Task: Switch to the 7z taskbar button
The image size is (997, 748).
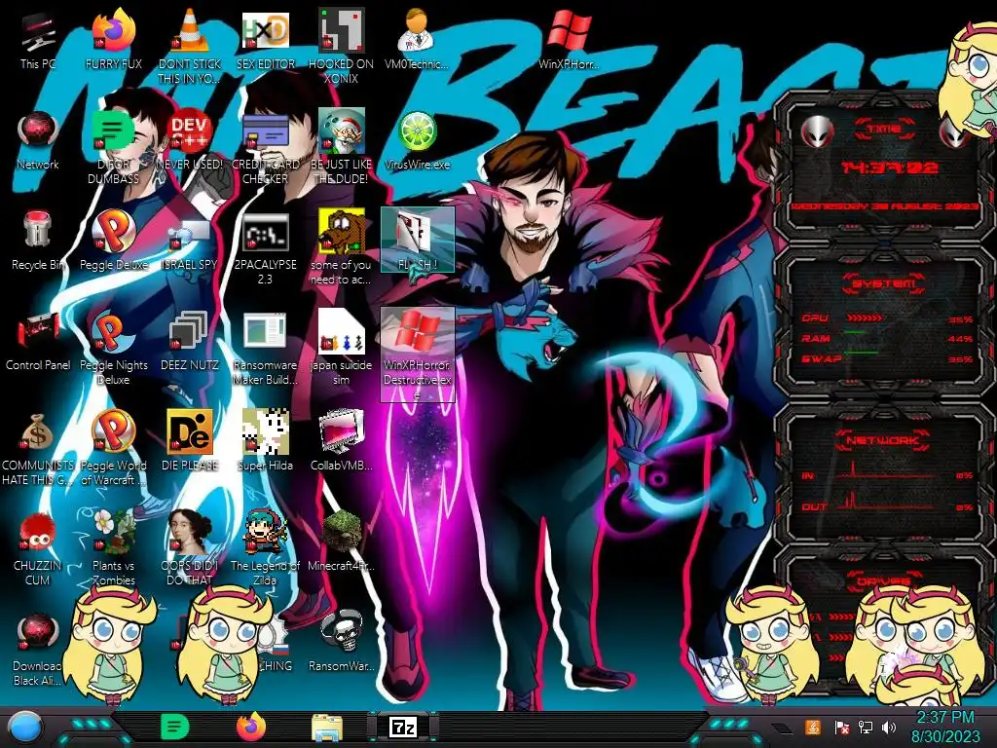Action: coord(402,727)
